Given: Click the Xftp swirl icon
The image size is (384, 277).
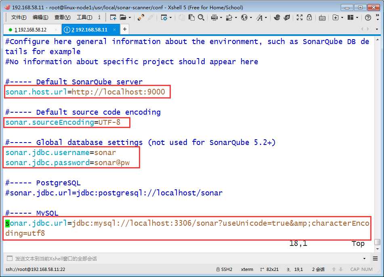Looking at the screenshot, I should (x=277, y=17).
